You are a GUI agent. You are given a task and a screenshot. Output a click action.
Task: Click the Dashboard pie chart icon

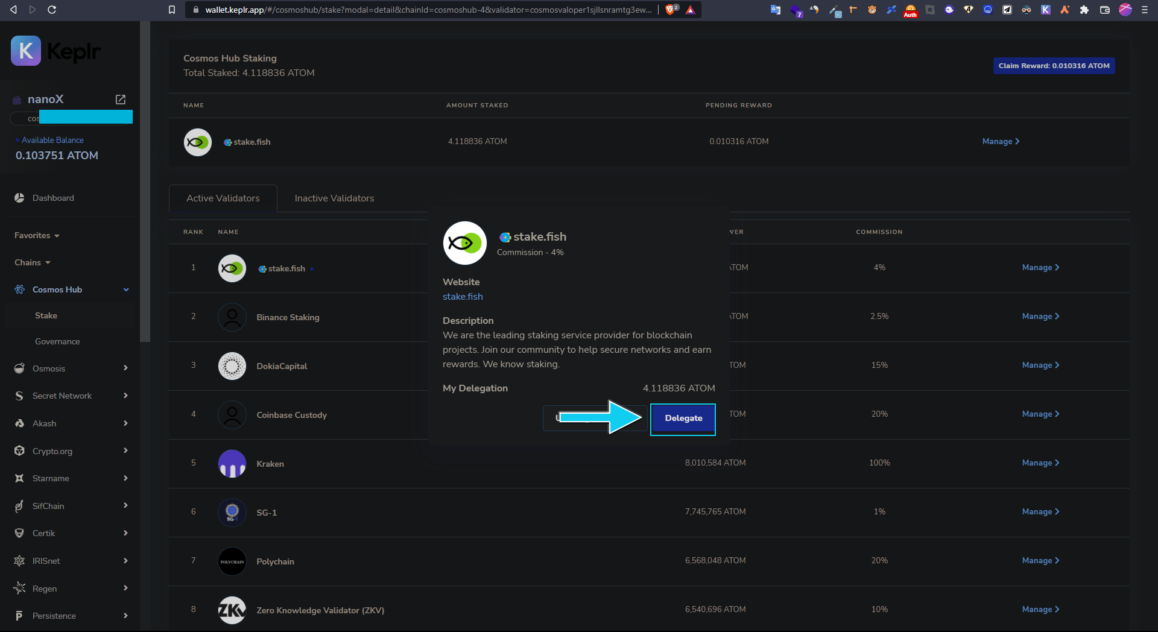point(19,198)
